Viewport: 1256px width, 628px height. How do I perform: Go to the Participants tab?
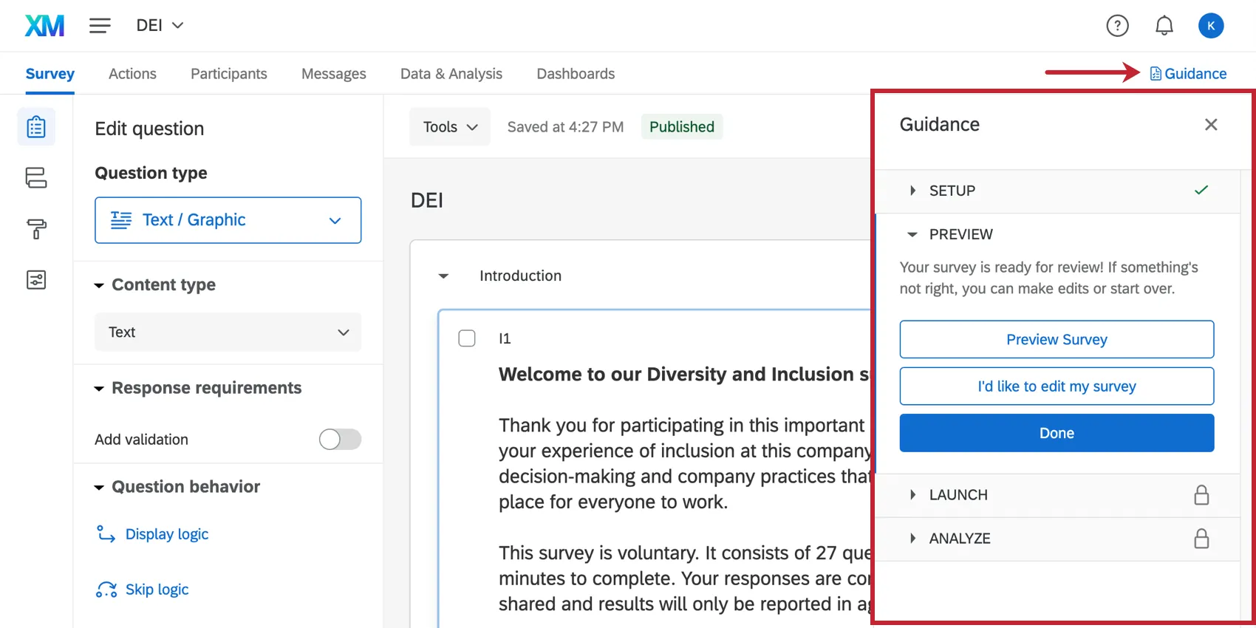[228, 74]
